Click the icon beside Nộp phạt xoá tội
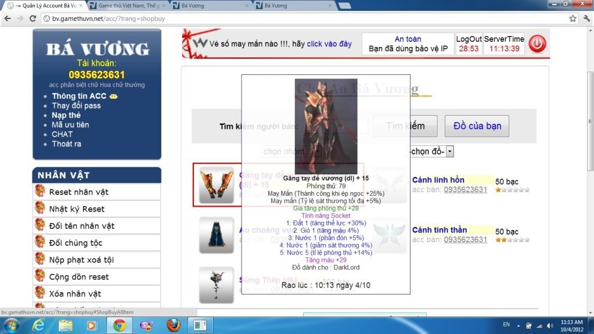 point(40,259)
